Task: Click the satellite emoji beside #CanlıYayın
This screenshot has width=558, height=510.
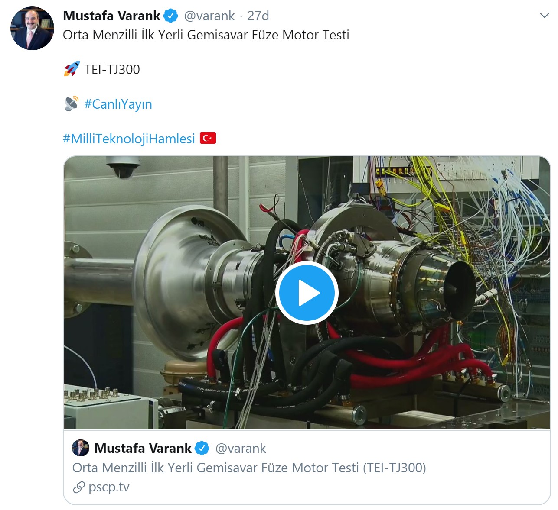Action: pyautogui.click(x=70, y=103)
